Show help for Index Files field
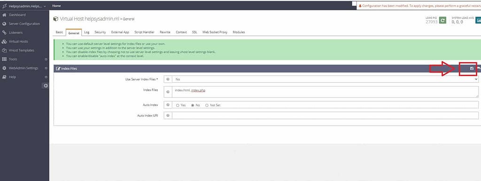The width and height of the screenshot is (481, 181). point(168,92)
